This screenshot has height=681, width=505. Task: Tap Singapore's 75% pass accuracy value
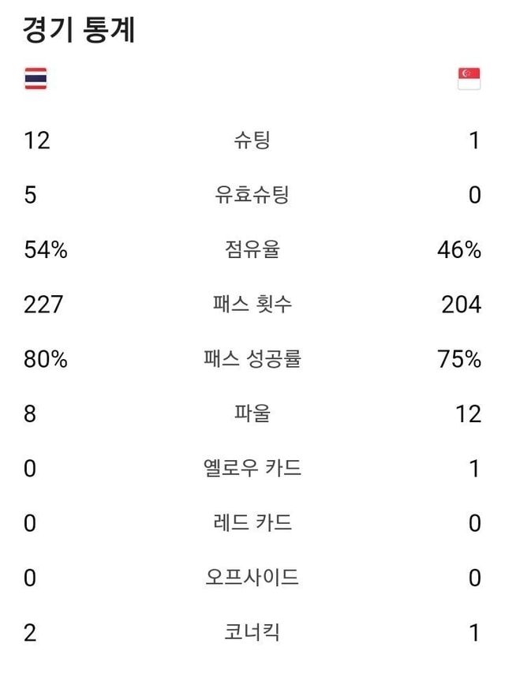pyautogui.click(x=458, y=359)
